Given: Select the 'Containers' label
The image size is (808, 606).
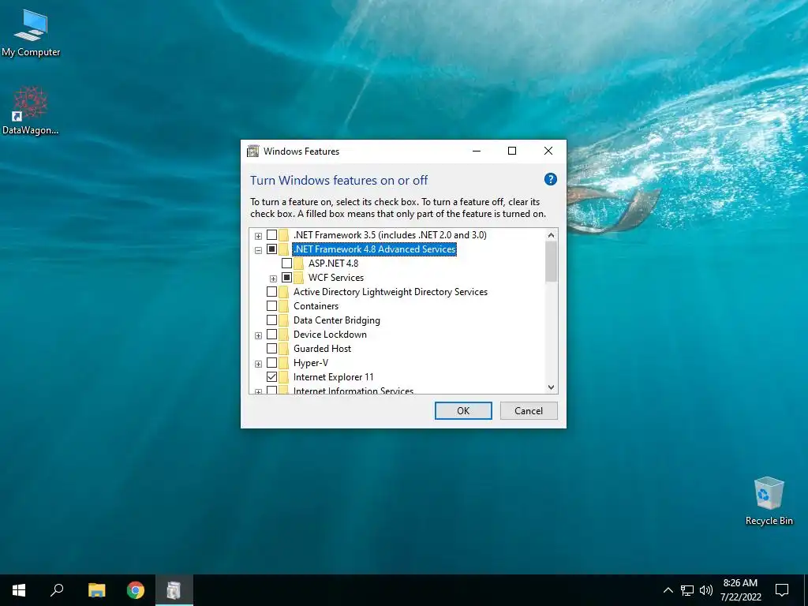Looking at the screenshot, I should pyautogui.click(x=316, y=306).
